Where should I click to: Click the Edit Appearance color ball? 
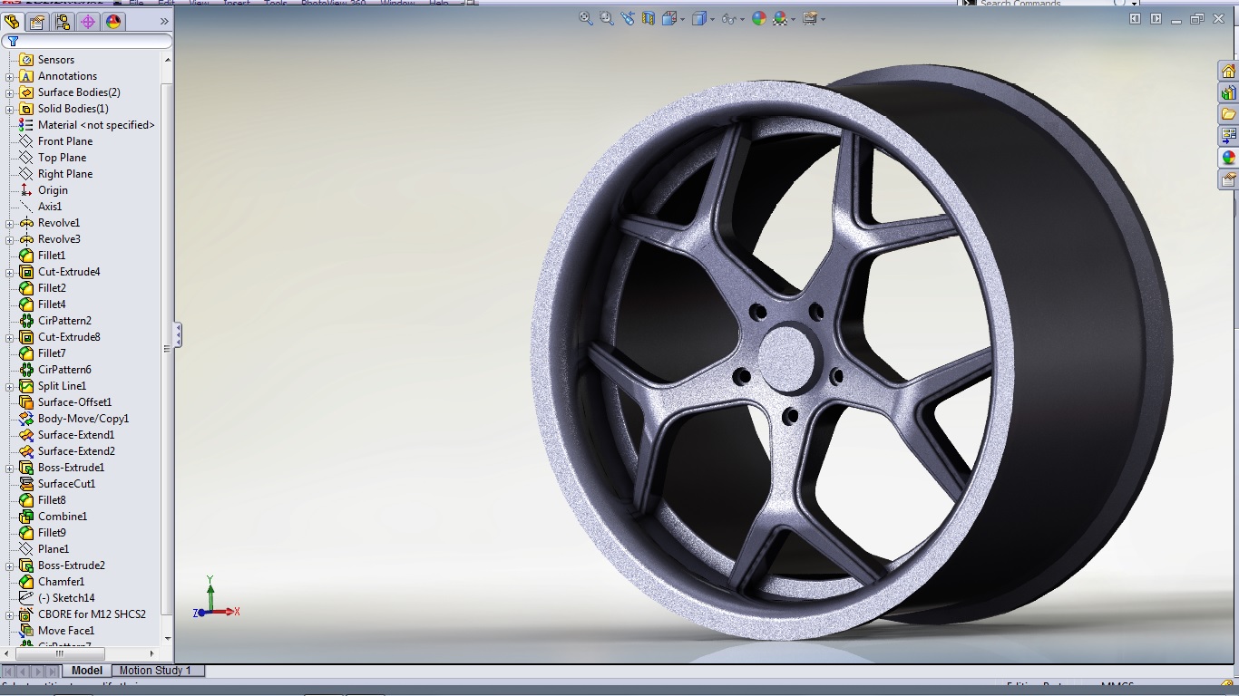(x=759, y=18)
